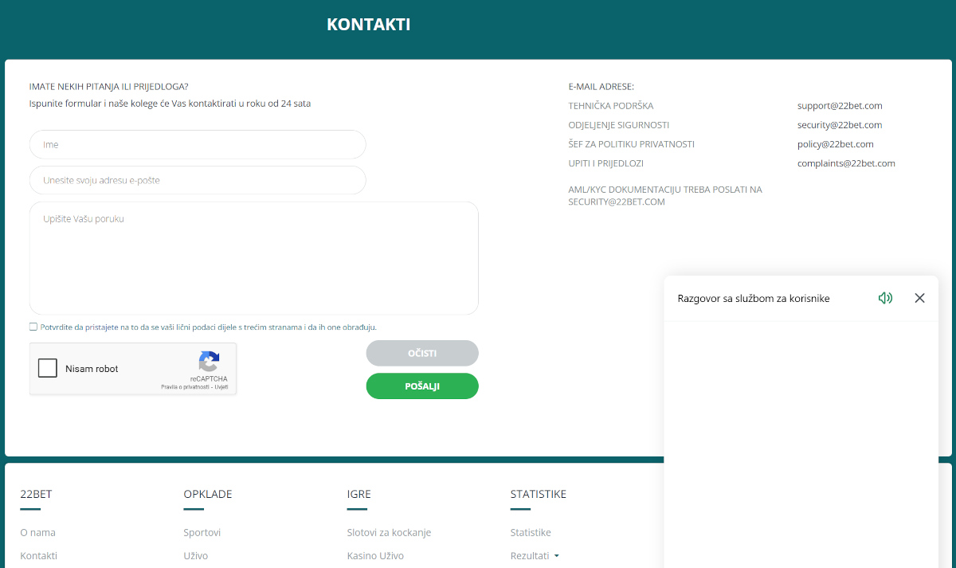Open the complaints@22bet.com email link
Image resolution: width=956 pixels, height=568 pixels.
[846, 163]
